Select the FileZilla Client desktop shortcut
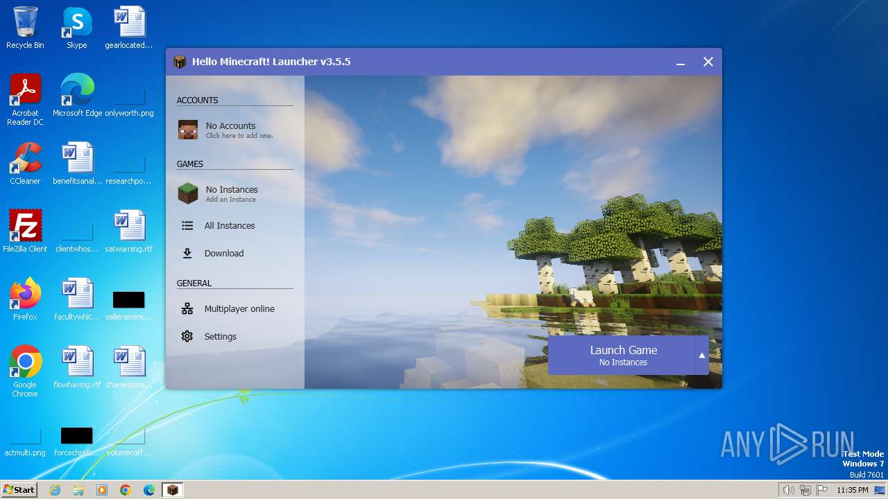This screenshot has width=888, height=499. tap(25, 231)
